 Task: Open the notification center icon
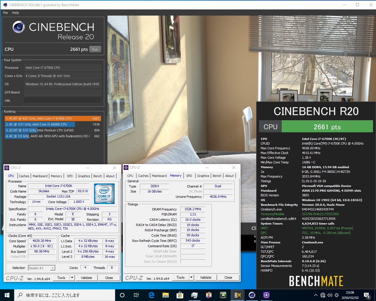(367, 295)
